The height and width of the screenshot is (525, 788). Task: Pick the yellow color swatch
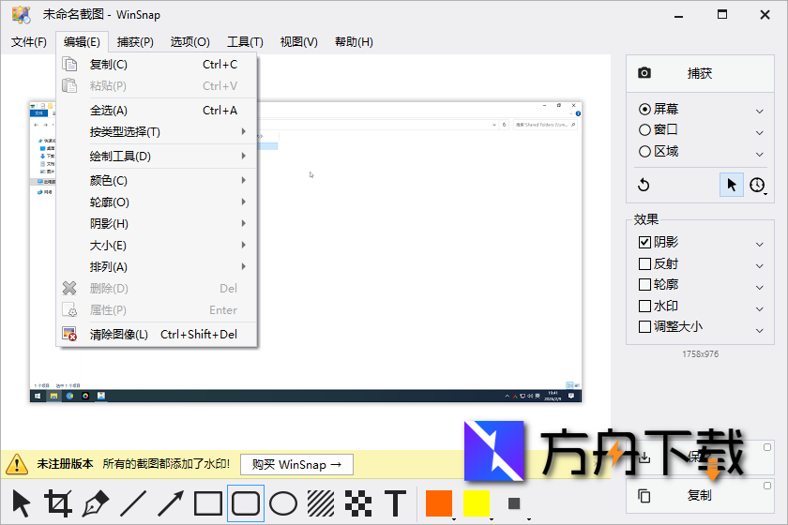click(x=477, y=503)
